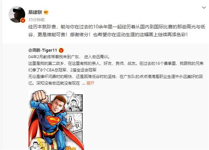The image size is (209, 150).
Task: Click the post line ending with 继续再添色彩
Action: tap(108, 35)
